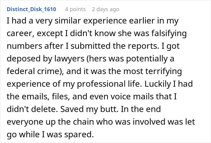
Task: Click the word 'everyone' in the comment
Action: [25, 122]
